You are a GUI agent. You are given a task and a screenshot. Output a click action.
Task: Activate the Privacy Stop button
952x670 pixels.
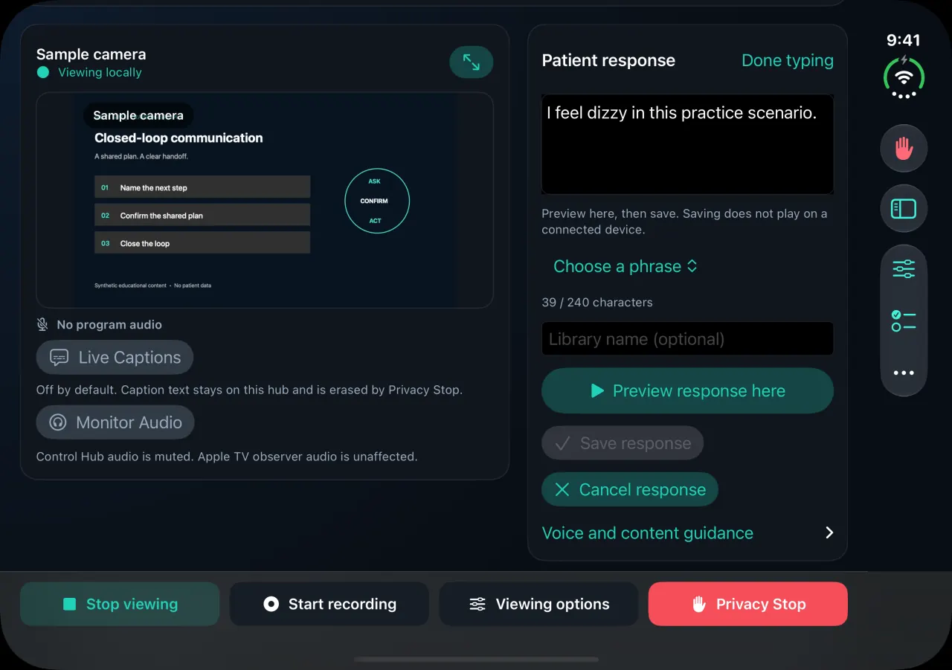748,604
